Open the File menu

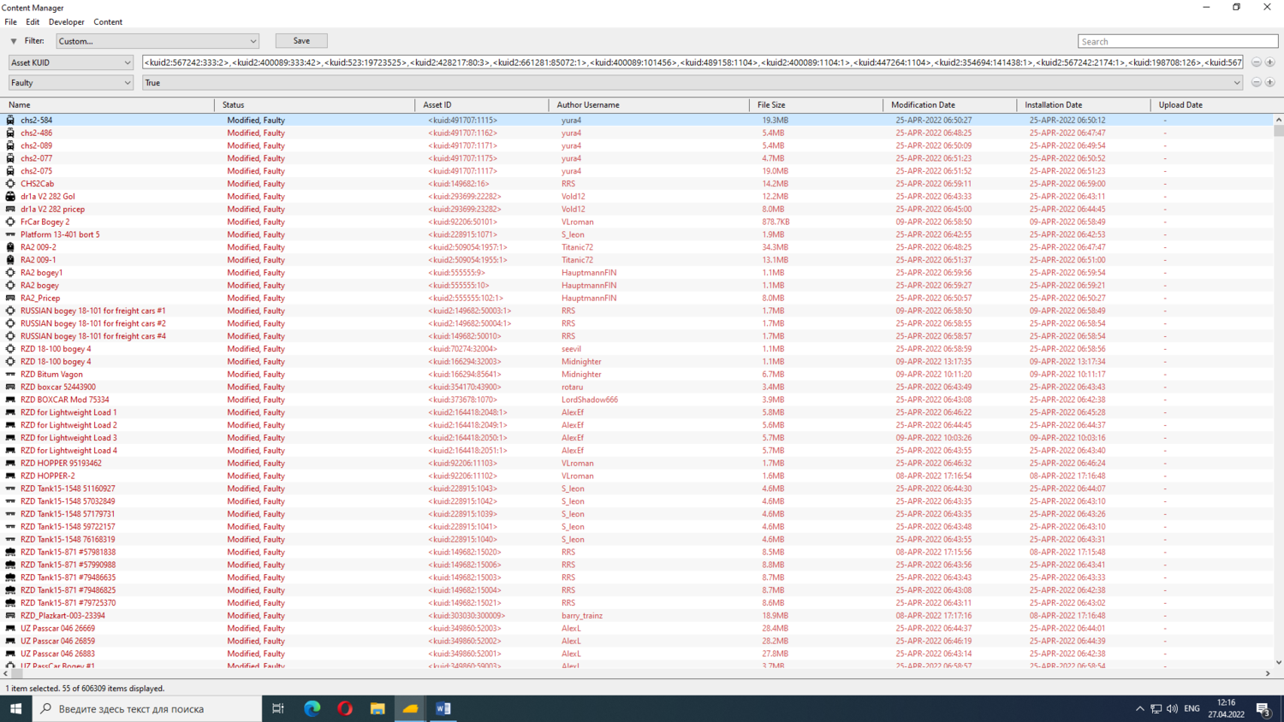[10, 22]
